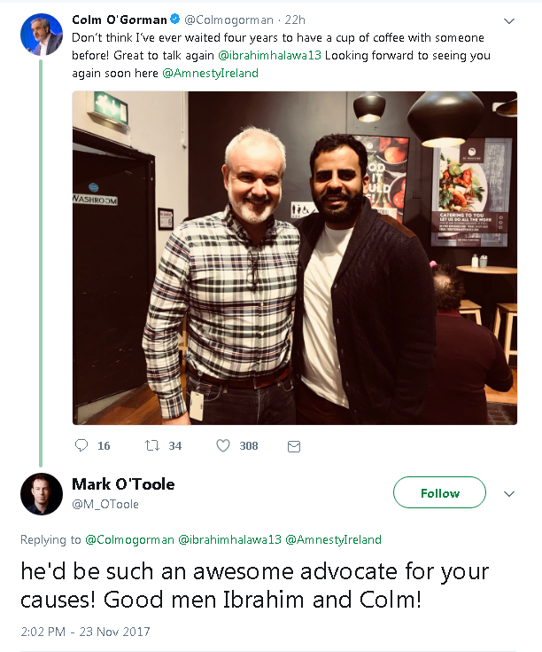542x652 pixels.
Task: Click Colm O'Gorman's blue verified badge
Action: tap(174, 20)
